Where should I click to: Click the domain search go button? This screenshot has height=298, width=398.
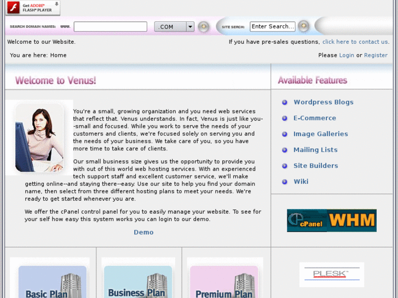click(203, 27)
